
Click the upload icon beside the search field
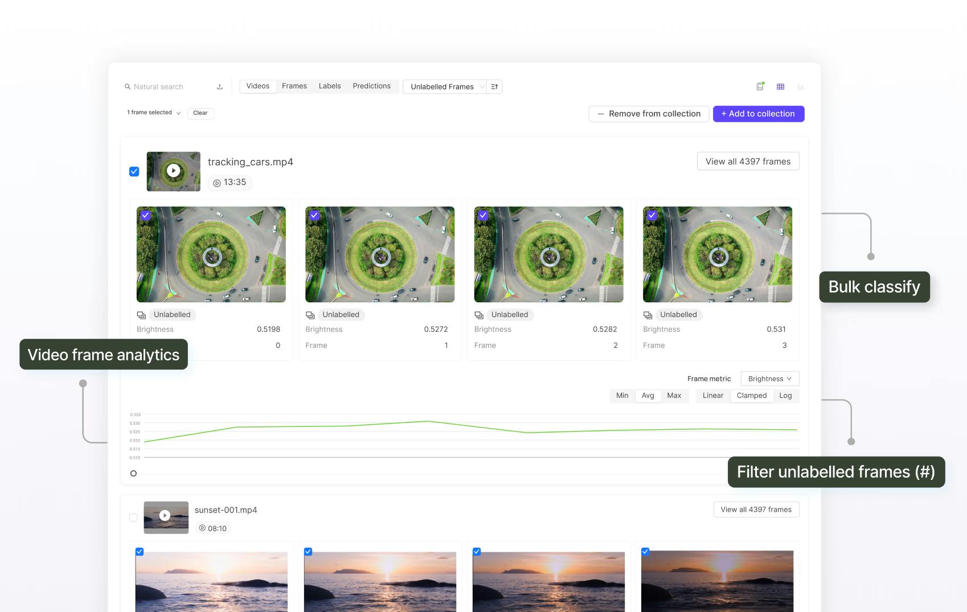(x=220, y=86)
